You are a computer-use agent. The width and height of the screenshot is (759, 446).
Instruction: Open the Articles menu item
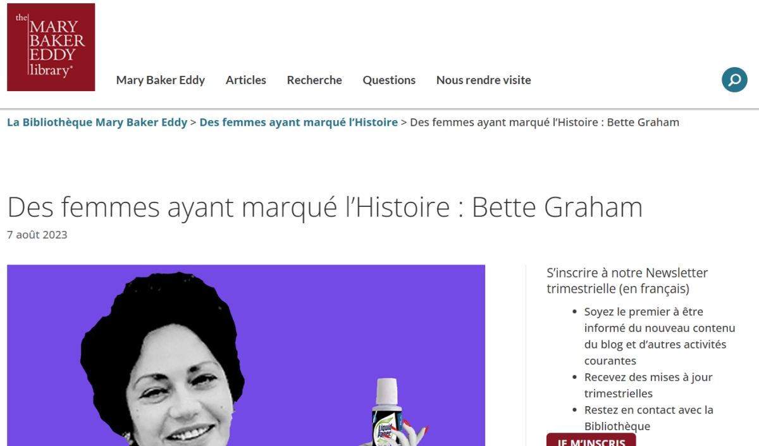pyautogui.click(x=246, y=80)
